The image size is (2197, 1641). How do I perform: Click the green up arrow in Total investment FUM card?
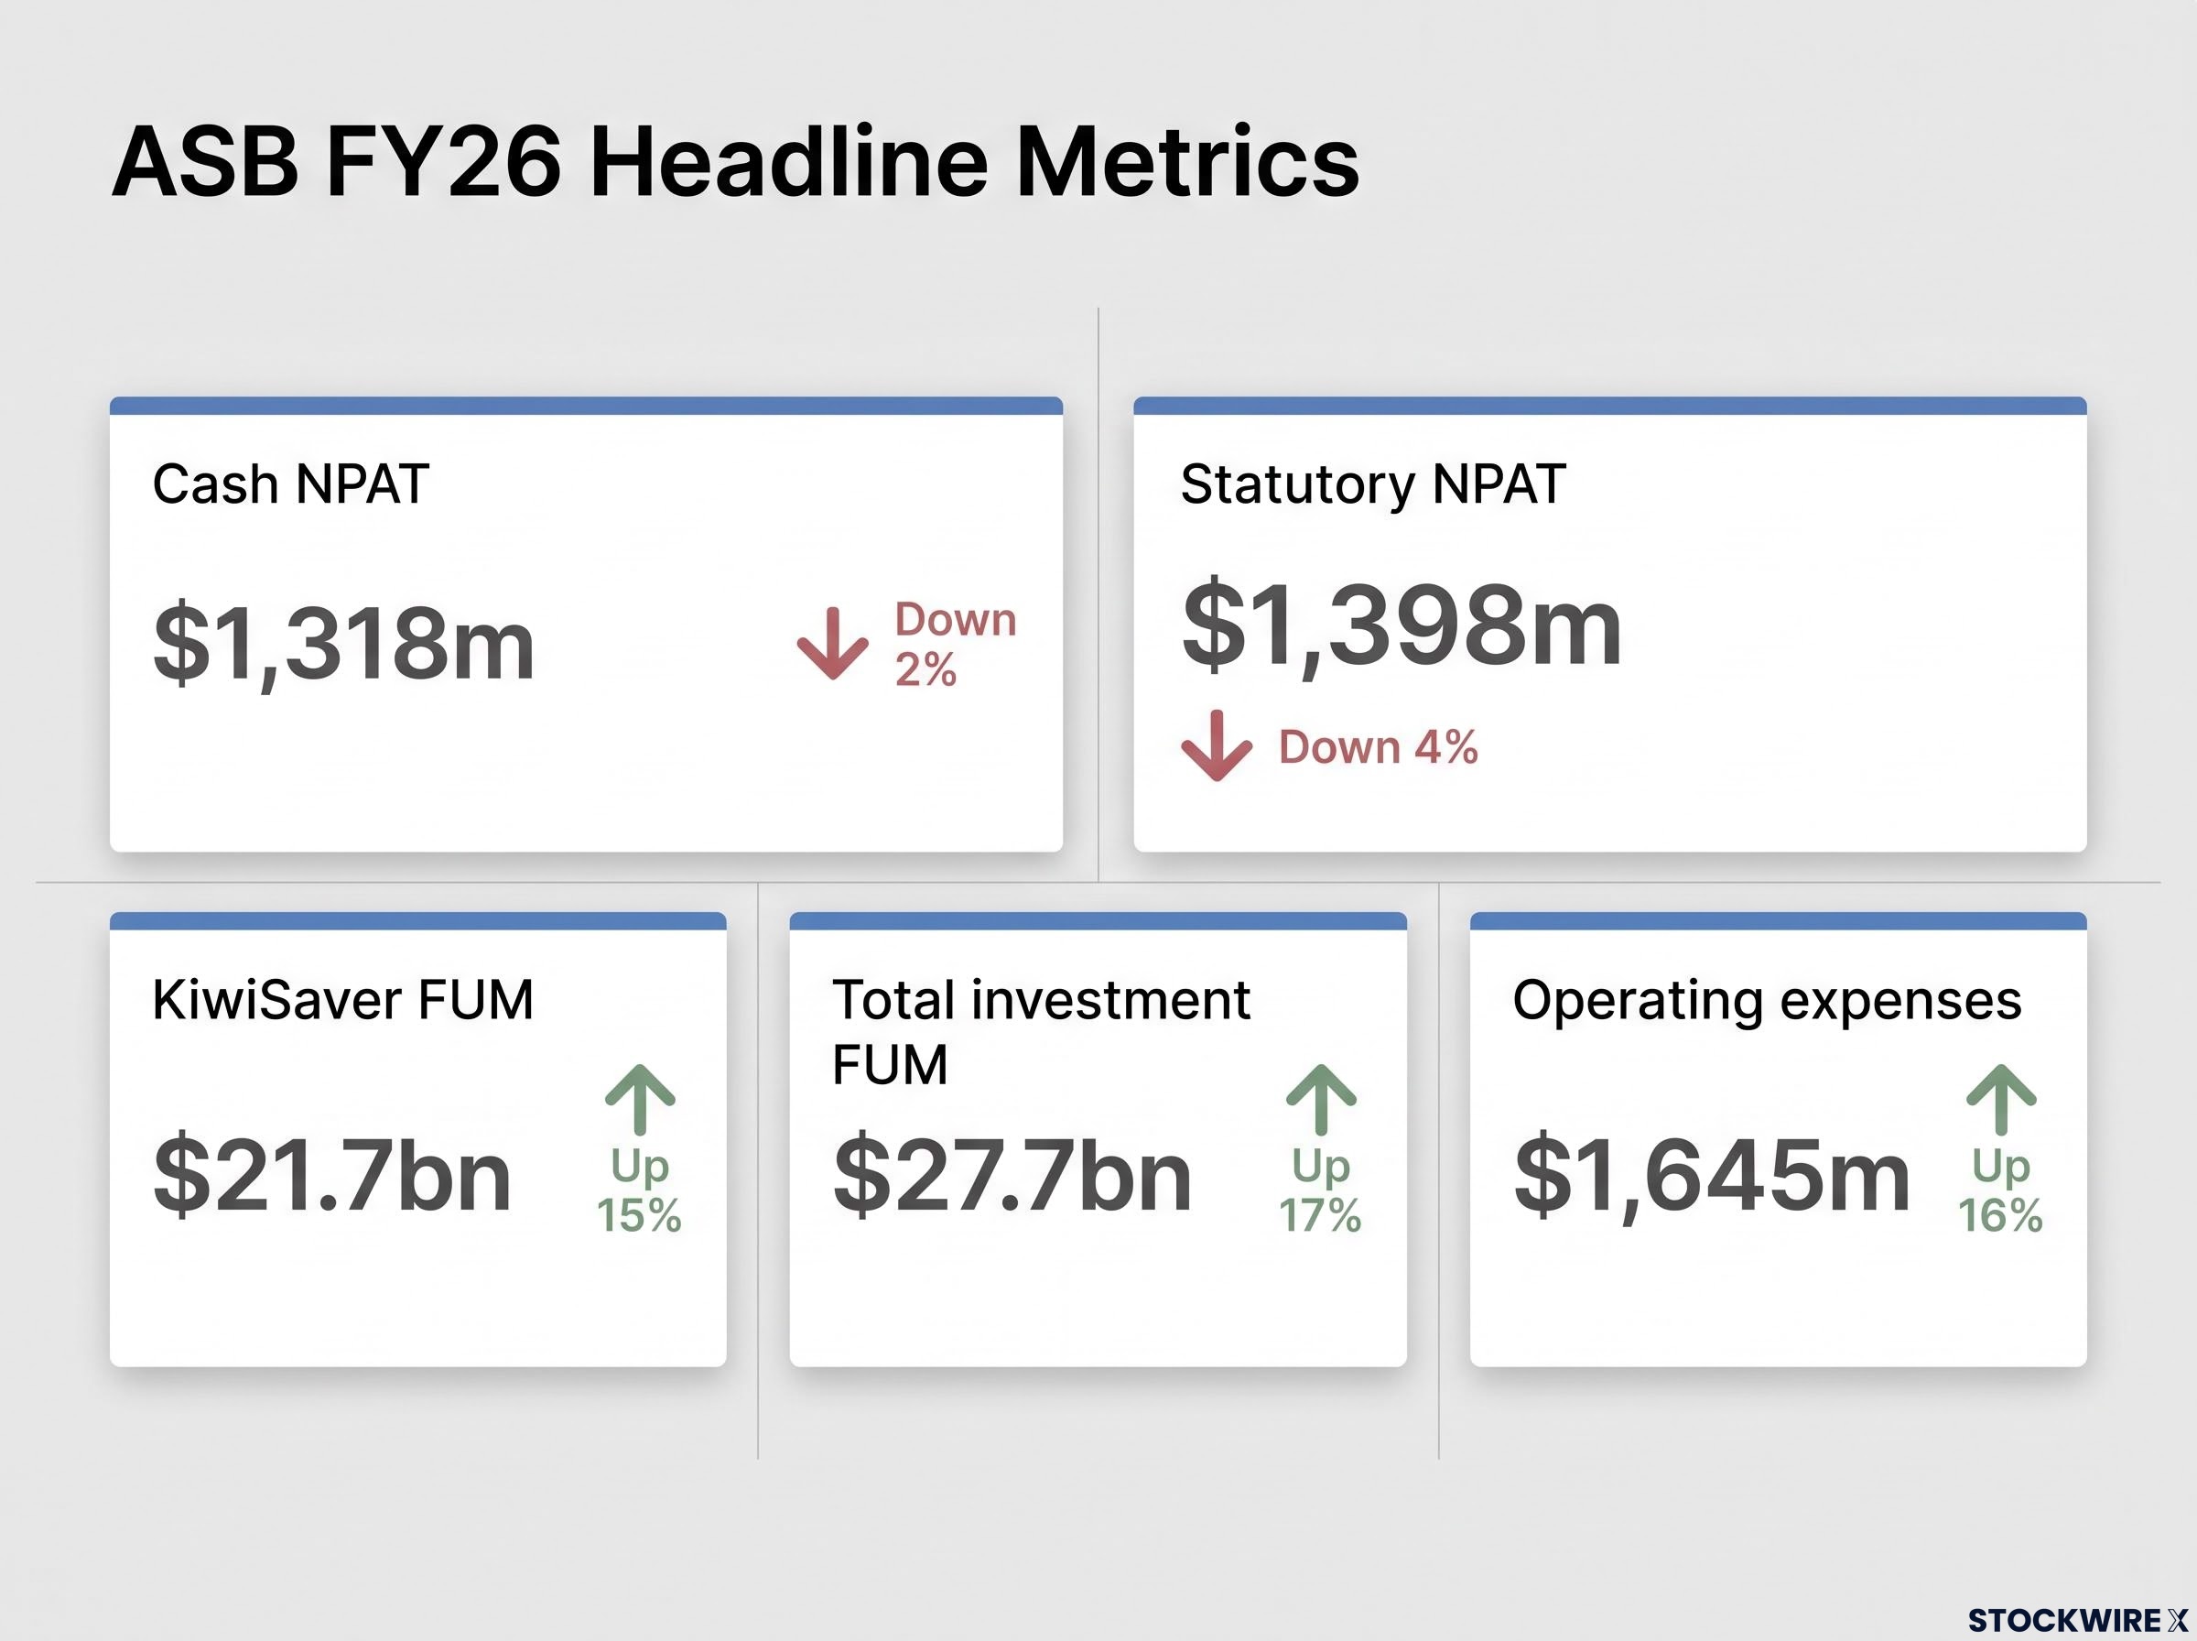[1321, 1100]
